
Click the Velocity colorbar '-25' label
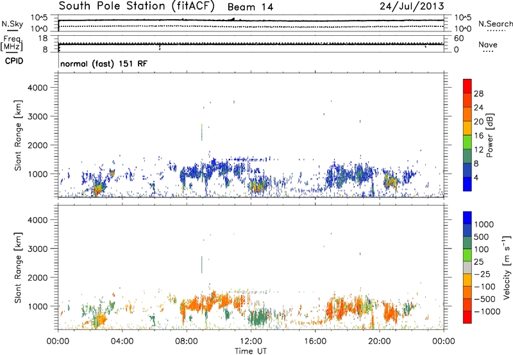(x=483, y=274)
